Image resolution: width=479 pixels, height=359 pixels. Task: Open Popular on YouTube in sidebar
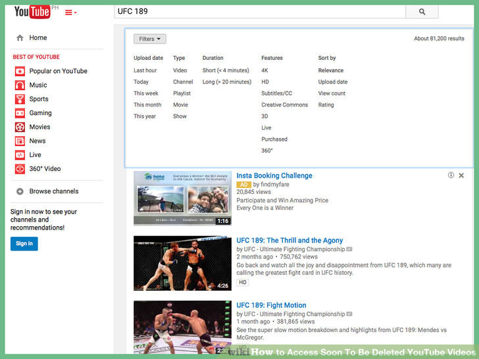58,71
